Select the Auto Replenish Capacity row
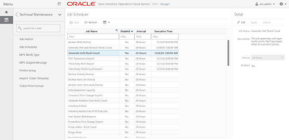Viewport: 289px width, 140px height. click(x=123, y=90)
